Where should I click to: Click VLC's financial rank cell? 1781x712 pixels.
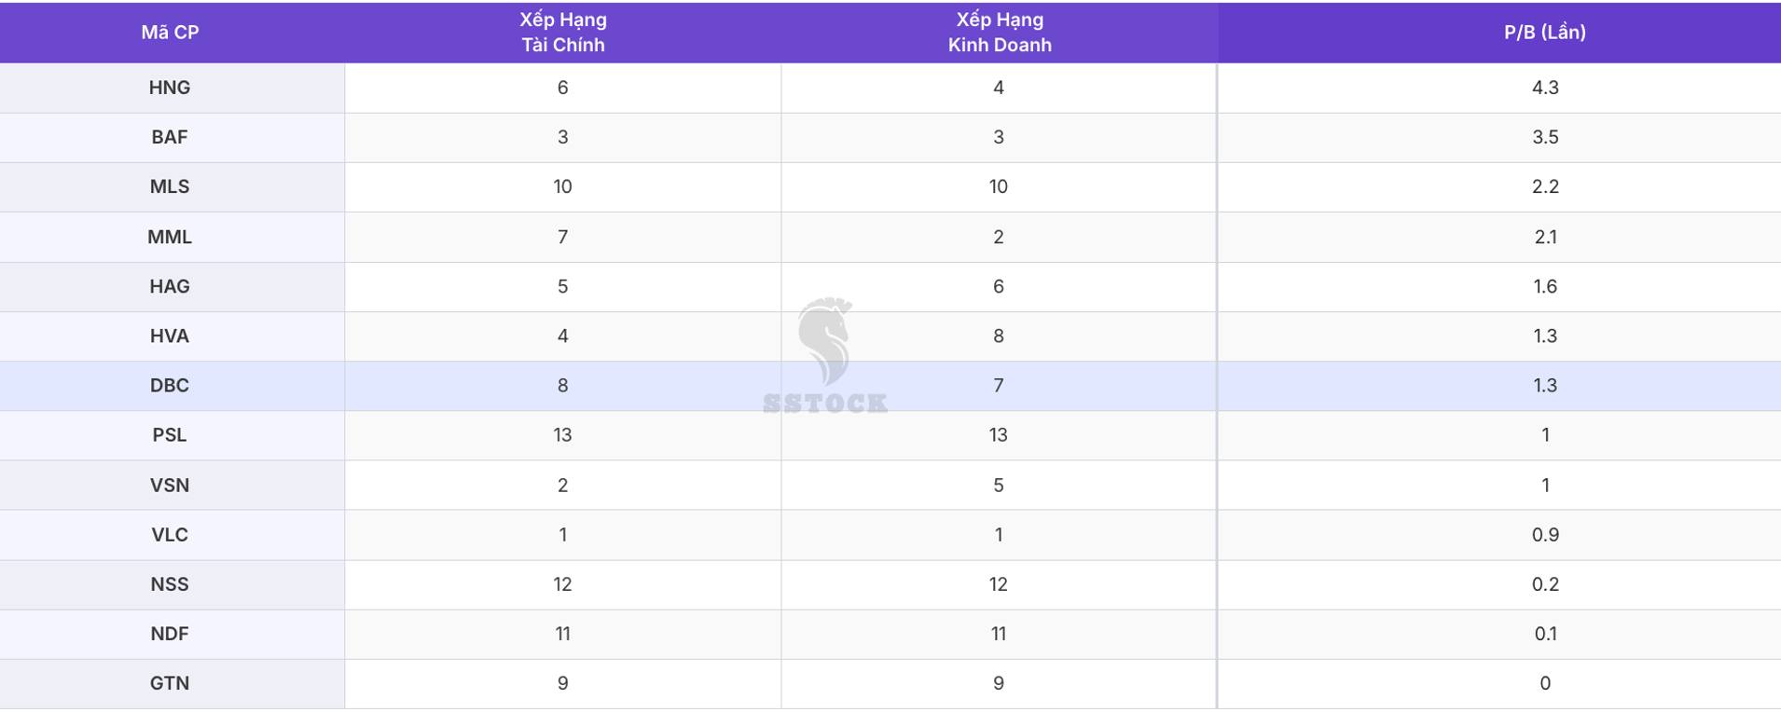[x=562, y=534]
